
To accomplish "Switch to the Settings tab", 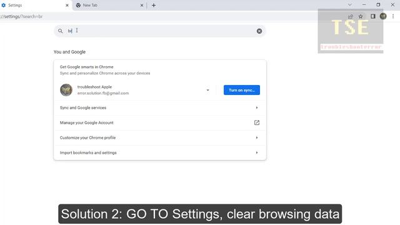I will [x=36, y=5].
